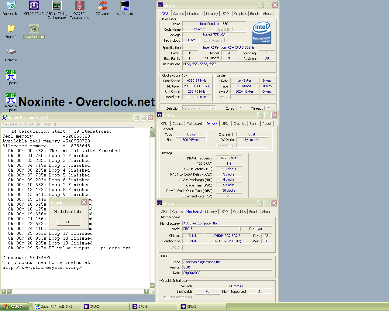The image size is (389, 311).
Task: Select SPD tab in top CPU-Z window
Action: click(x=226, y=14)
